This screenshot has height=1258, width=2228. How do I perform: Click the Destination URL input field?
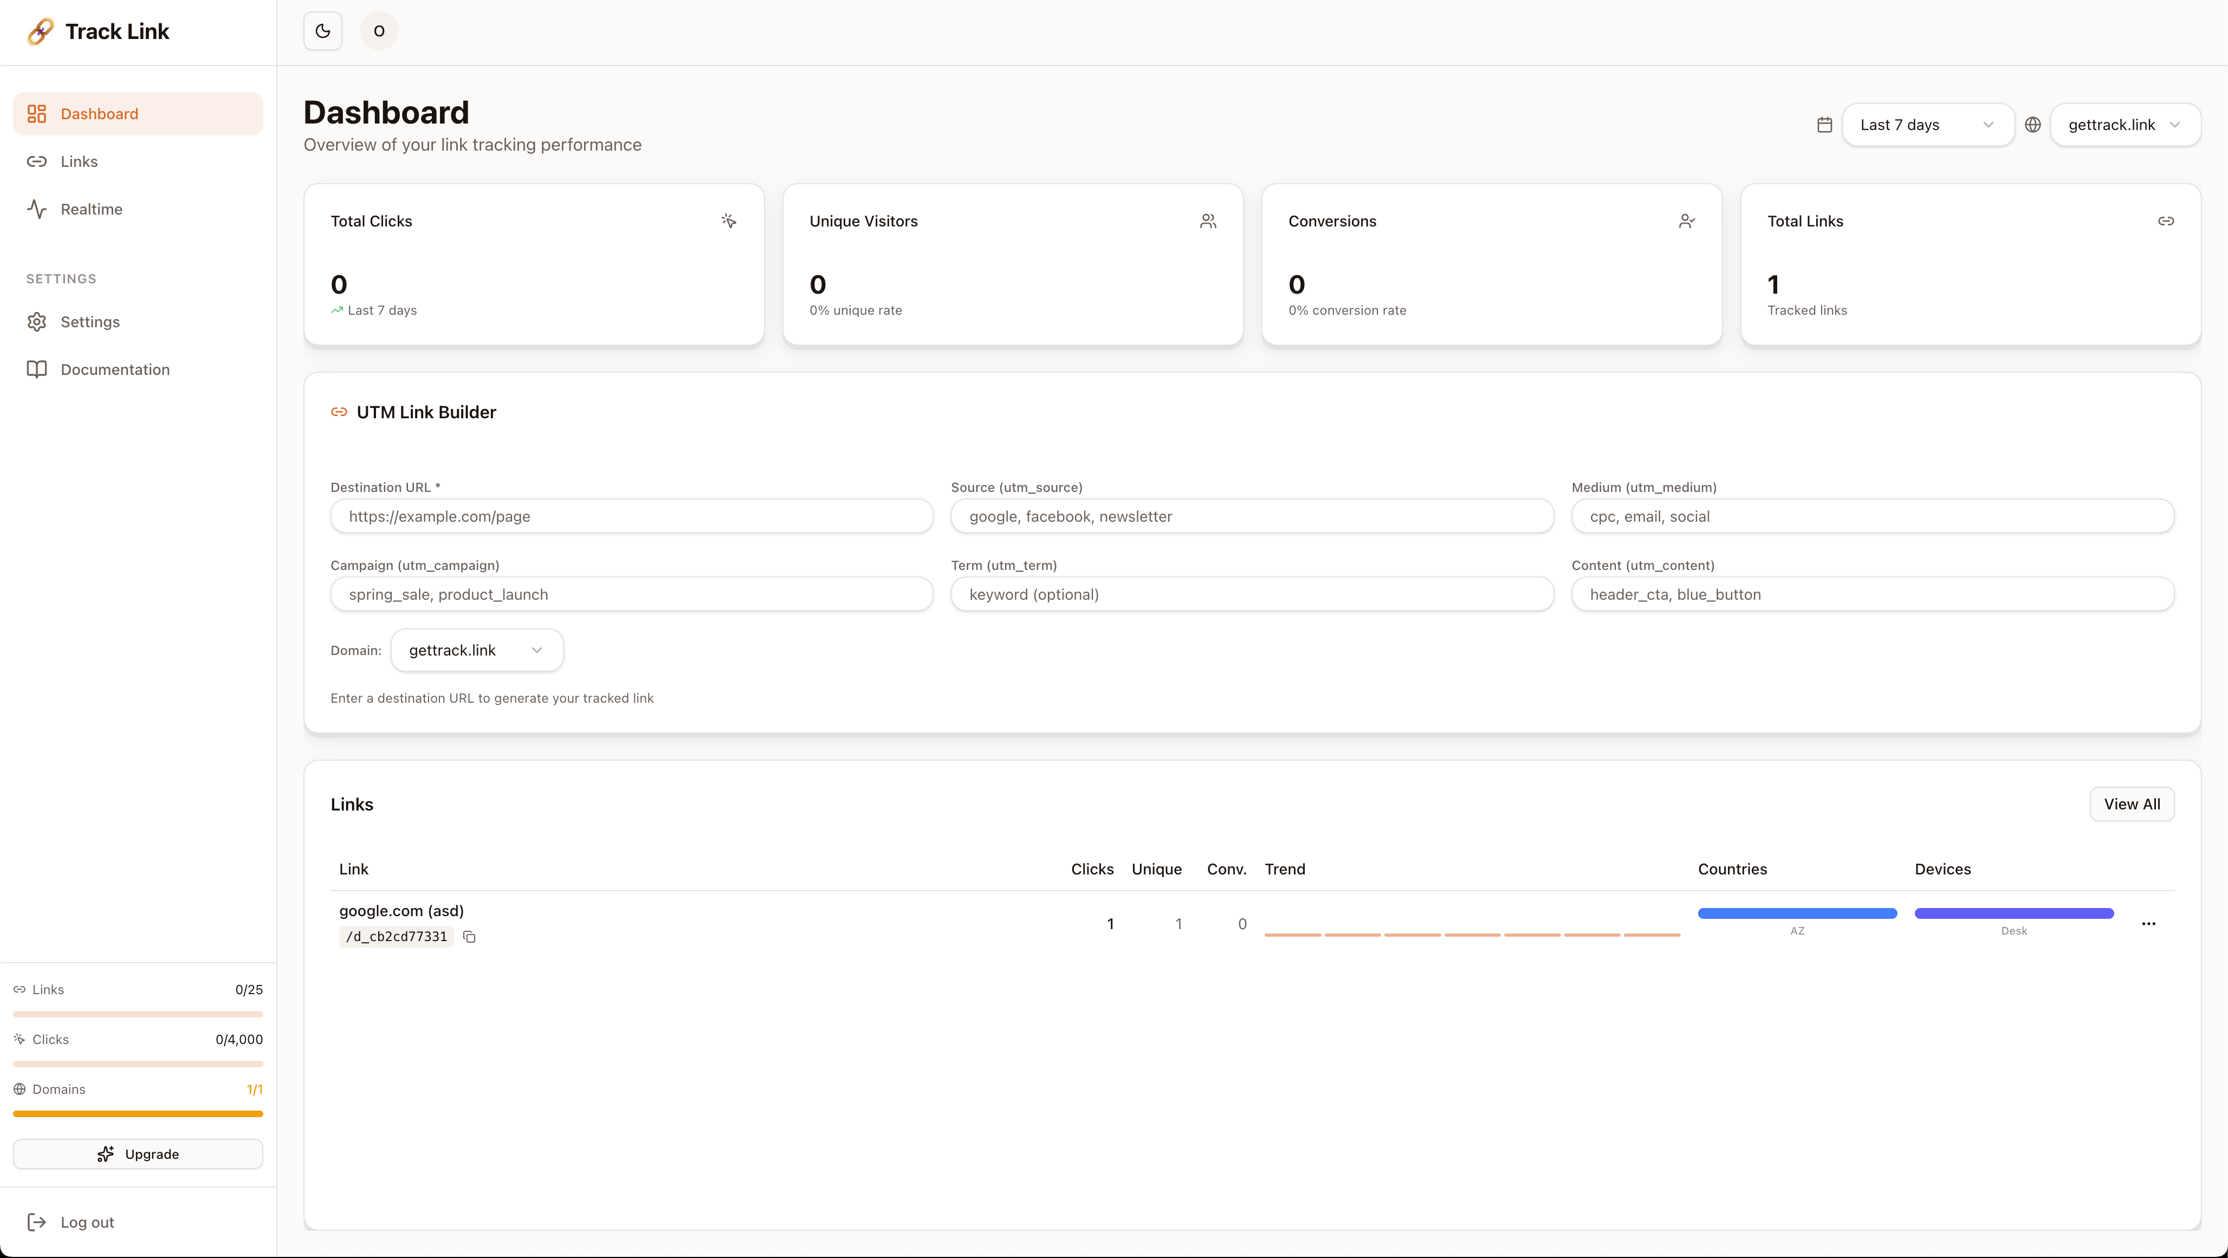click(x=631, y=516)
